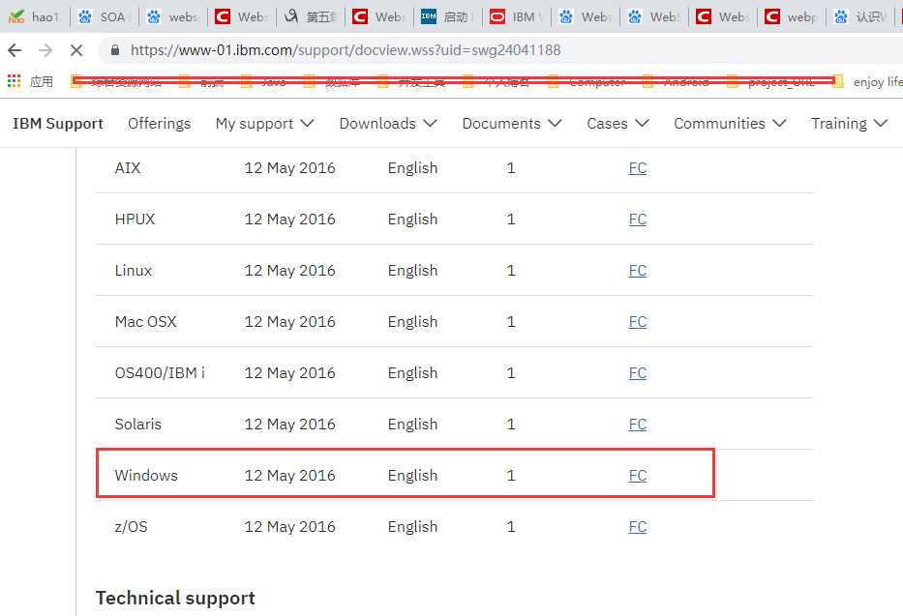Switch to the lowercase webs tab

[173, 16]
